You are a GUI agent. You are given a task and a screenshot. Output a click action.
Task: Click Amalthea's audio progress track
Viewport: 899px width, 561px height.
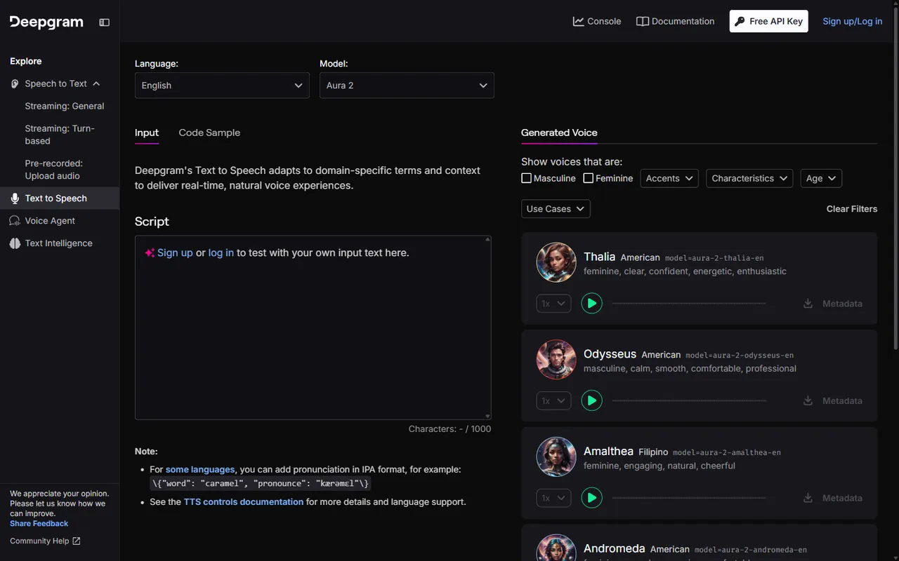[689, 498]
